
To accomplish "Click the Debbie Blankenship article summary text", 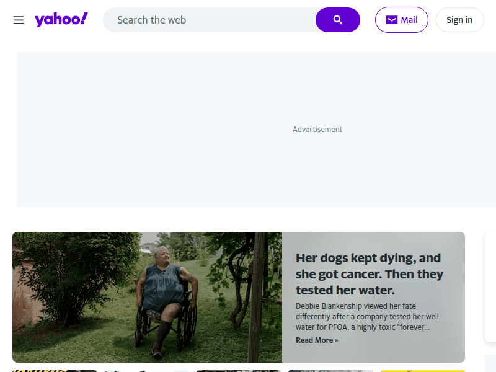I will click(367, 317).
